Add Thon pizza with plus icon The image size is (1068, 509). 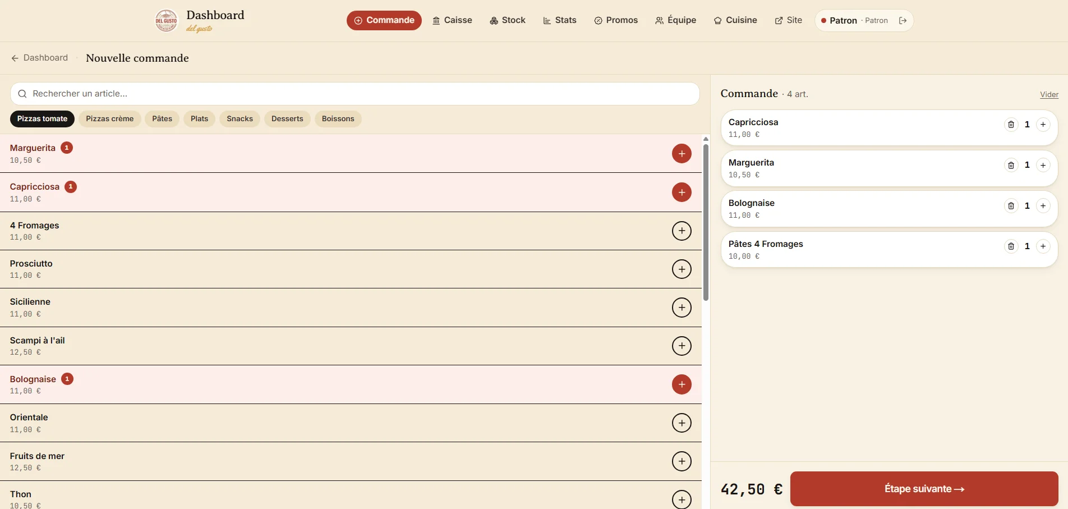[682, 499]
